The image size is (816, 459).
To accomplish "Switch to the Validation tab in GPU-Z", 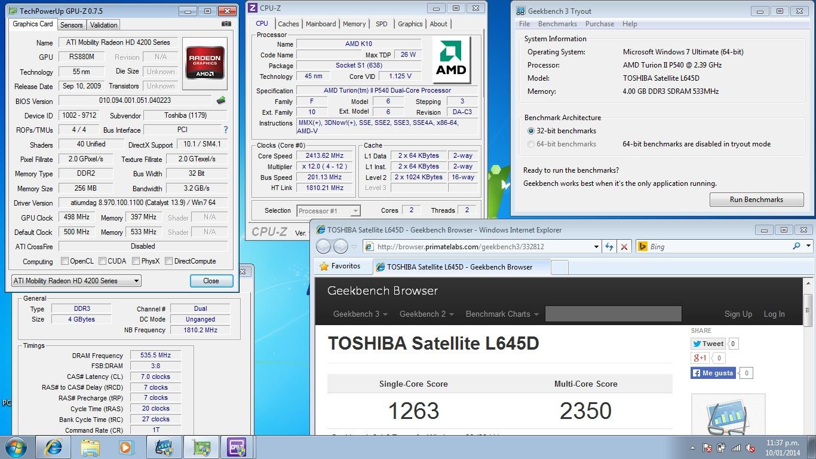I will 104,25.
